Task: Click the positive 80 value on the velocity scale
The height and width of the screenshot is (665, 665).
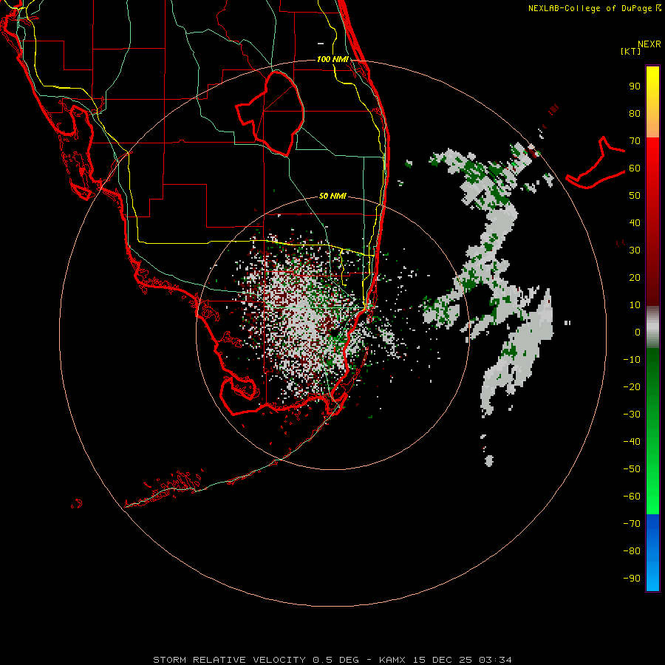Action: pyautogui.click(x=635, y=114)
